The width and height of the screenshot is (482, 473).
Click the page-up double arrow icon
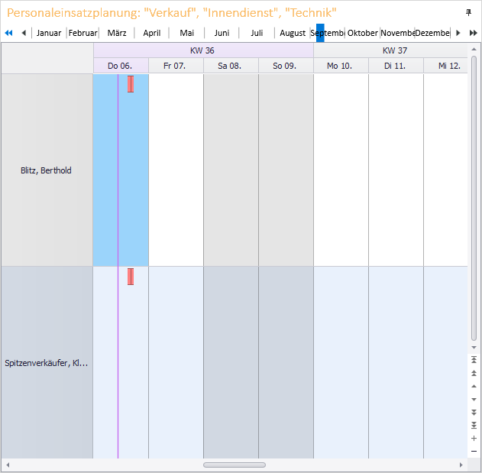474,373
